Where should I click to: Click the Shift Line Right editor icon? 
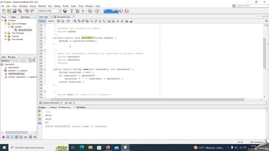113,21
